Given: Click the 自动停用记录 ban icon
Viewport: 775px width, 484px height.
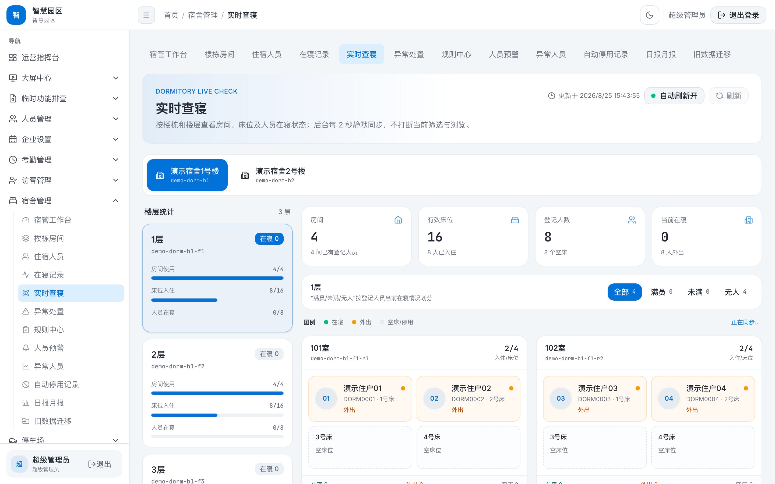Looking at the screenshot, I should click(x=26, y=385).
